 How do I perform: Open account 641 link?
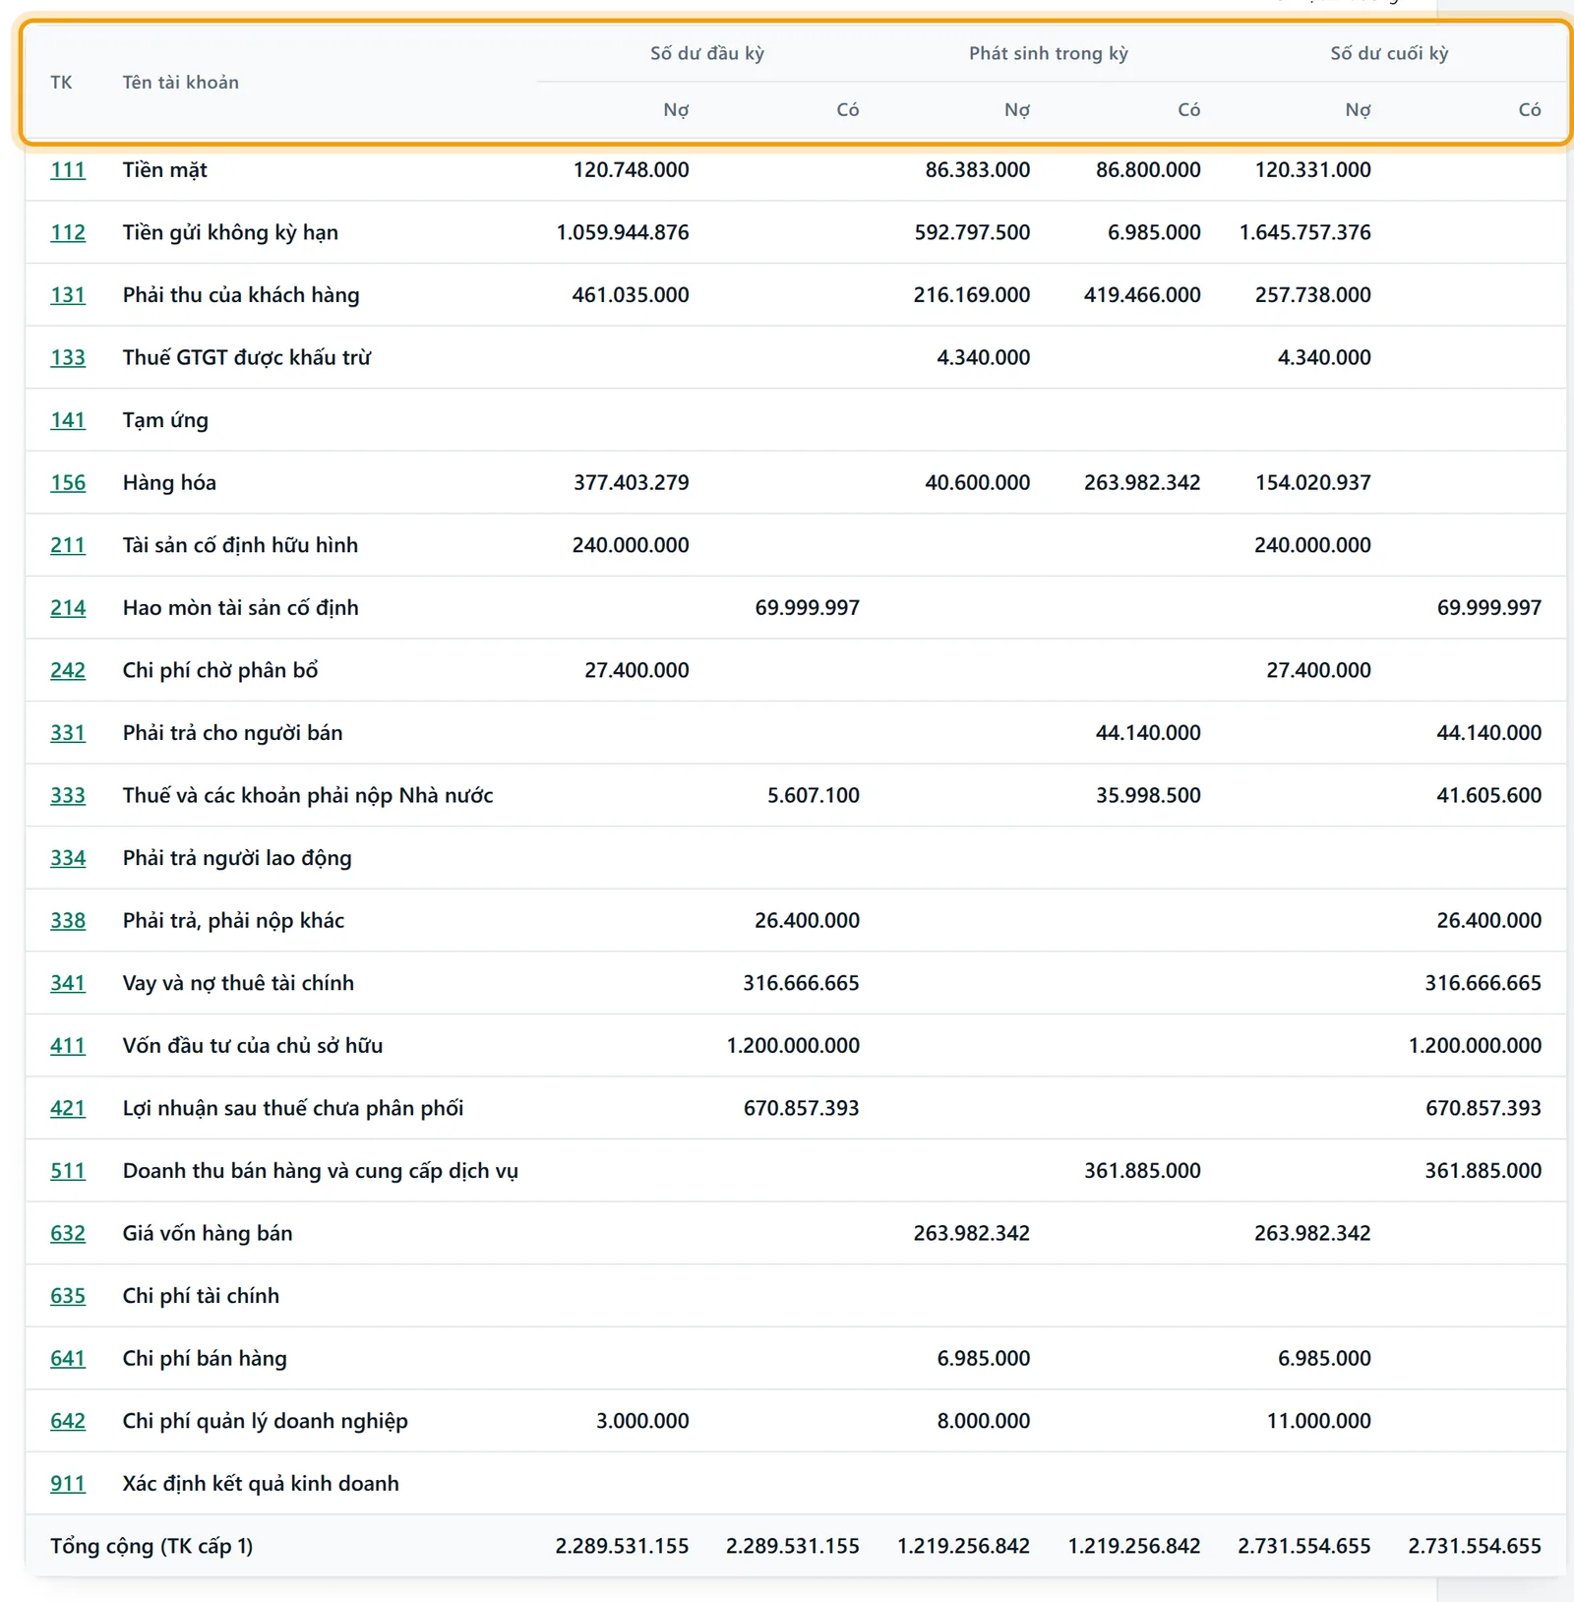click(68, 1358)
